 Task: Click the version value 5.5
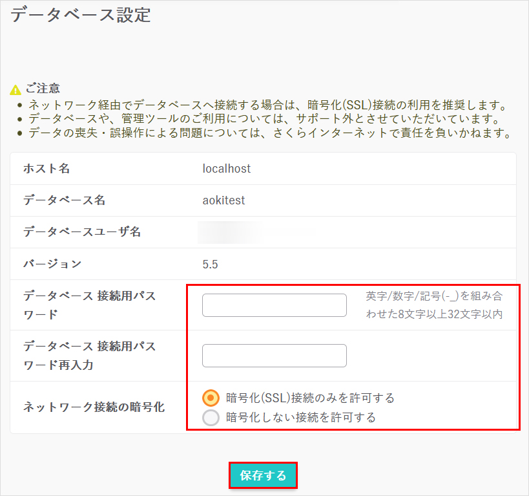pos(211,264)
